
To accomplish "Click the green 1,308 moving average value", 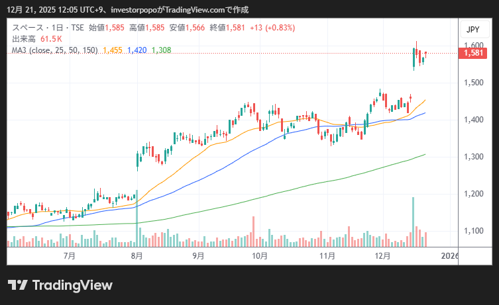I will pyautogui.click(x=161, y=50).
